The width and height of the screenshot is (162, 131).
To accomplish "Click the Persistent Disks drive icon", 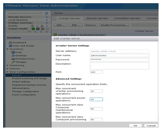I will pyautogui.click(x=13, y=59).
